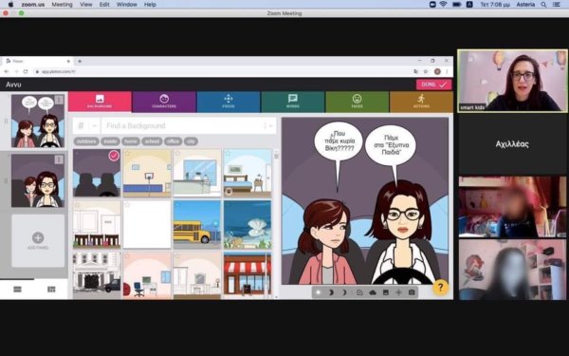The height and width of the screenshot is (356, 569).
Task: Select the Actions running figure icon
Action: [421, 99]
